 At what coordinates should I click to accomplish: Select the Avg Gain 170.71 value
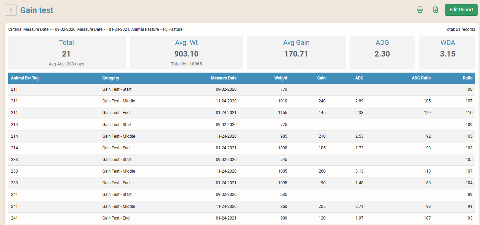296,54
